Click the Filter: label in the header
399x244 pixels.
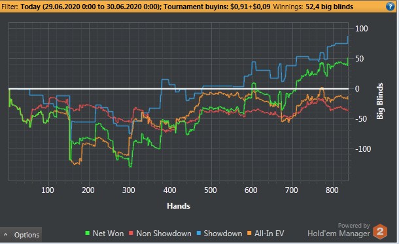click(10, 7)
